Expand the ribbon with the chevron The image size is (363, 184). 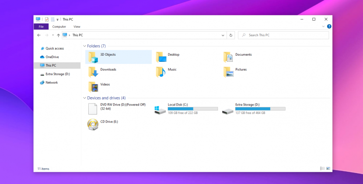click(323, 26)
